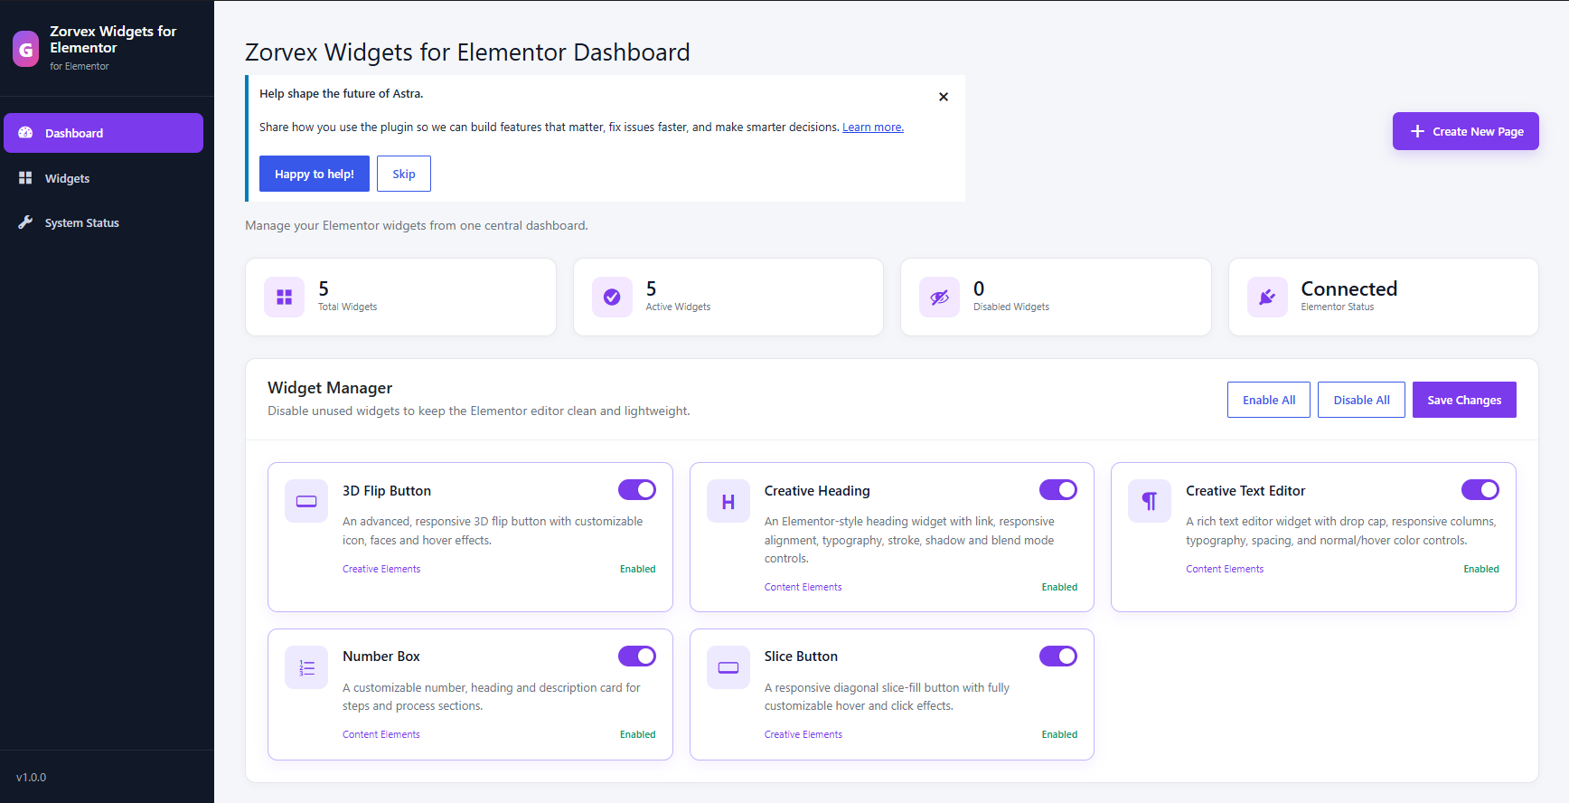Click the plus icon on Create New Page

[1417, 131]
